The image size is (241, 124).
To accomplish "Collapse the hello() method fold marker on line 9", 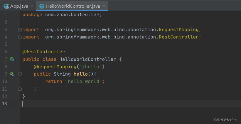I will point(20,74).
